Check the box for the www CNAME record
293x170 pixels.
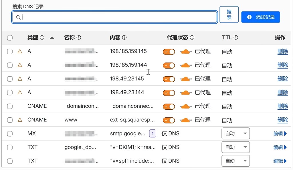10,120
